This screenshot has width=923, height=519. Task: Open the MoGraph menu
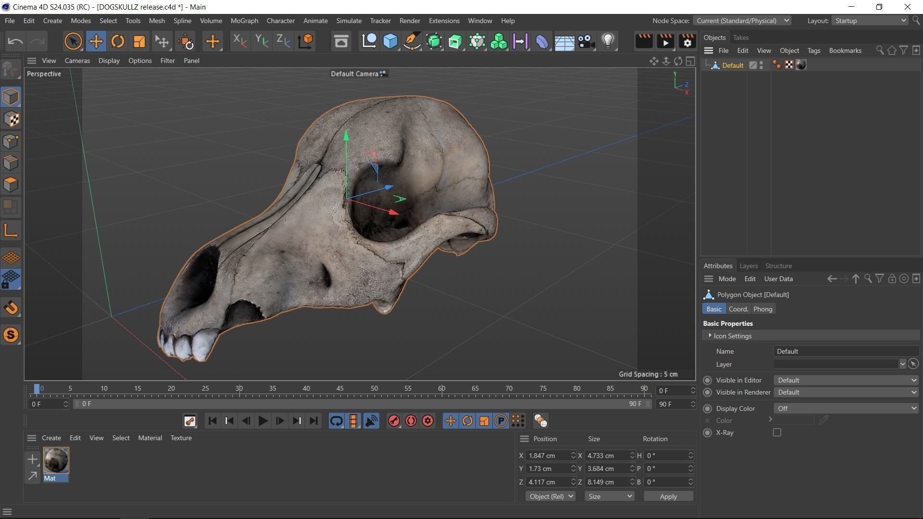point(244,21)
